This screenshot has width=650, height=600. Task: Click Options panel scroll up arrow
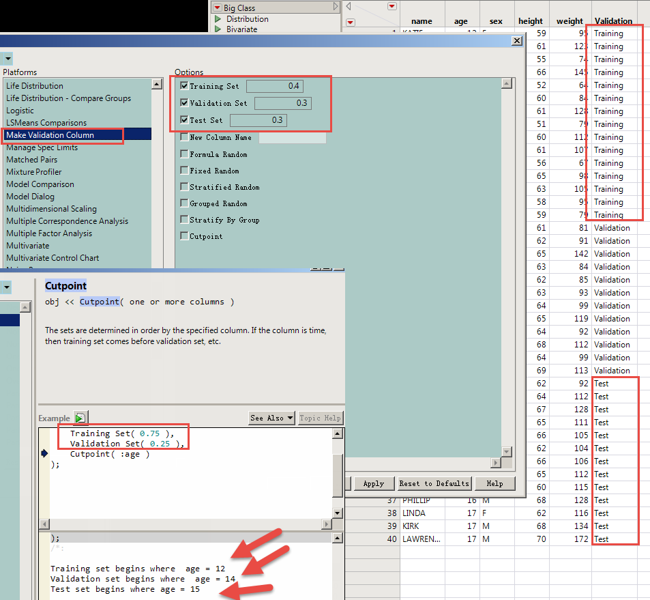tap(507, 83)
